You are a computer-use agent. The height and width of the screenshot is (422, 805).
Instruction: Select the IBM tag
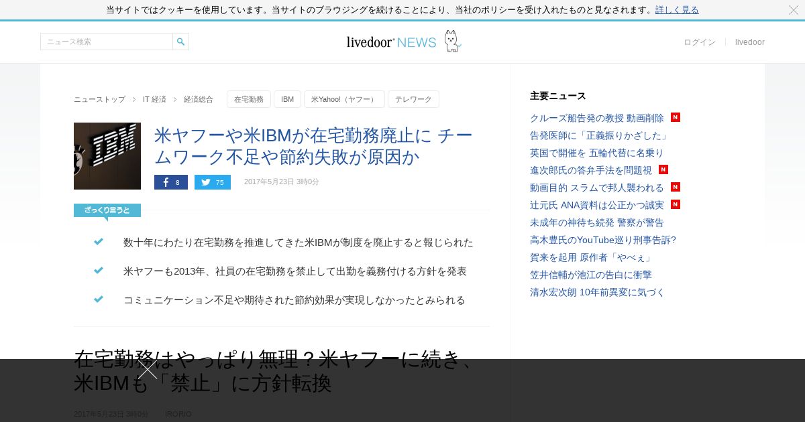click(287, 99)
